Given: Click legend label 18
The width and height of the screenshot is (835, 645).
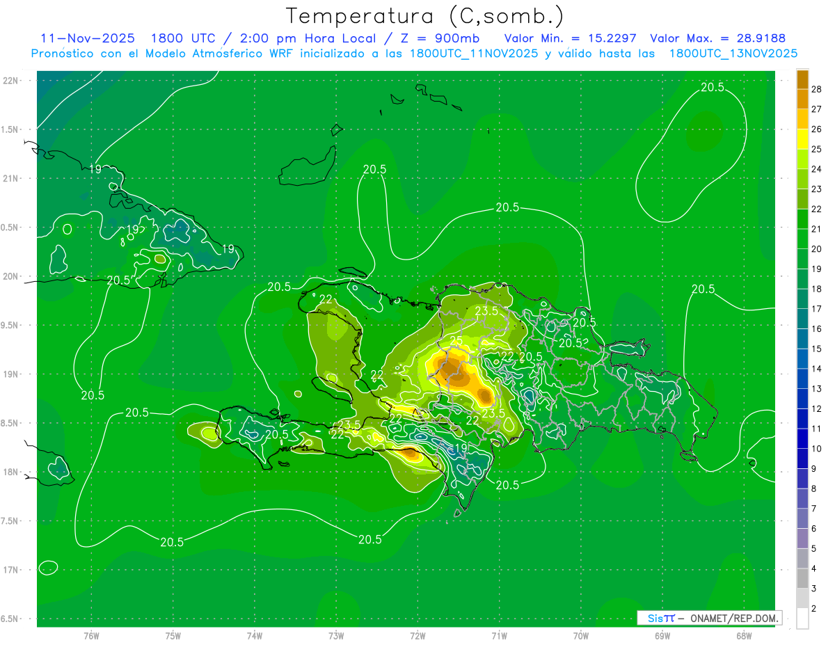Looking at the screenshot, I should pyautogui.click(x=817, y=289).
